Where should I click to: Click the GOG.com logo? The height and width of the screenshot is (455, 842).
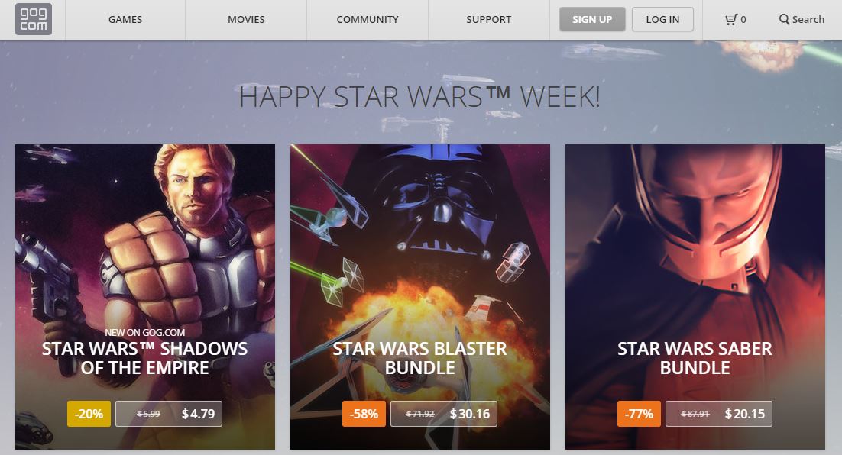click(34, 19)
